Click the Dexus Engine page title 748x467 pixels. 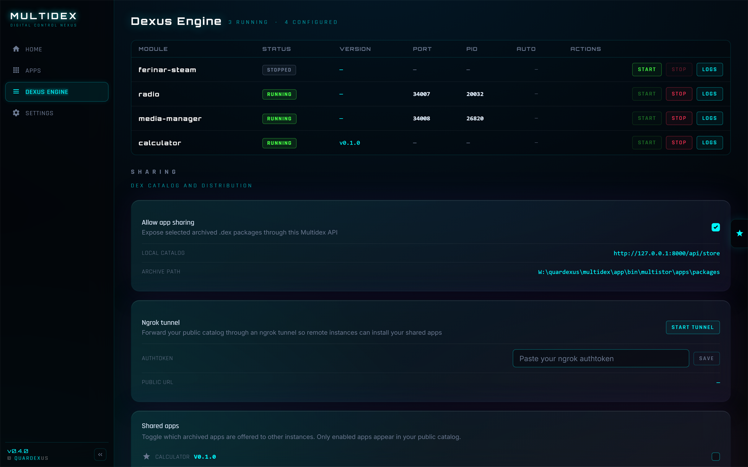[x=176, y=21]
